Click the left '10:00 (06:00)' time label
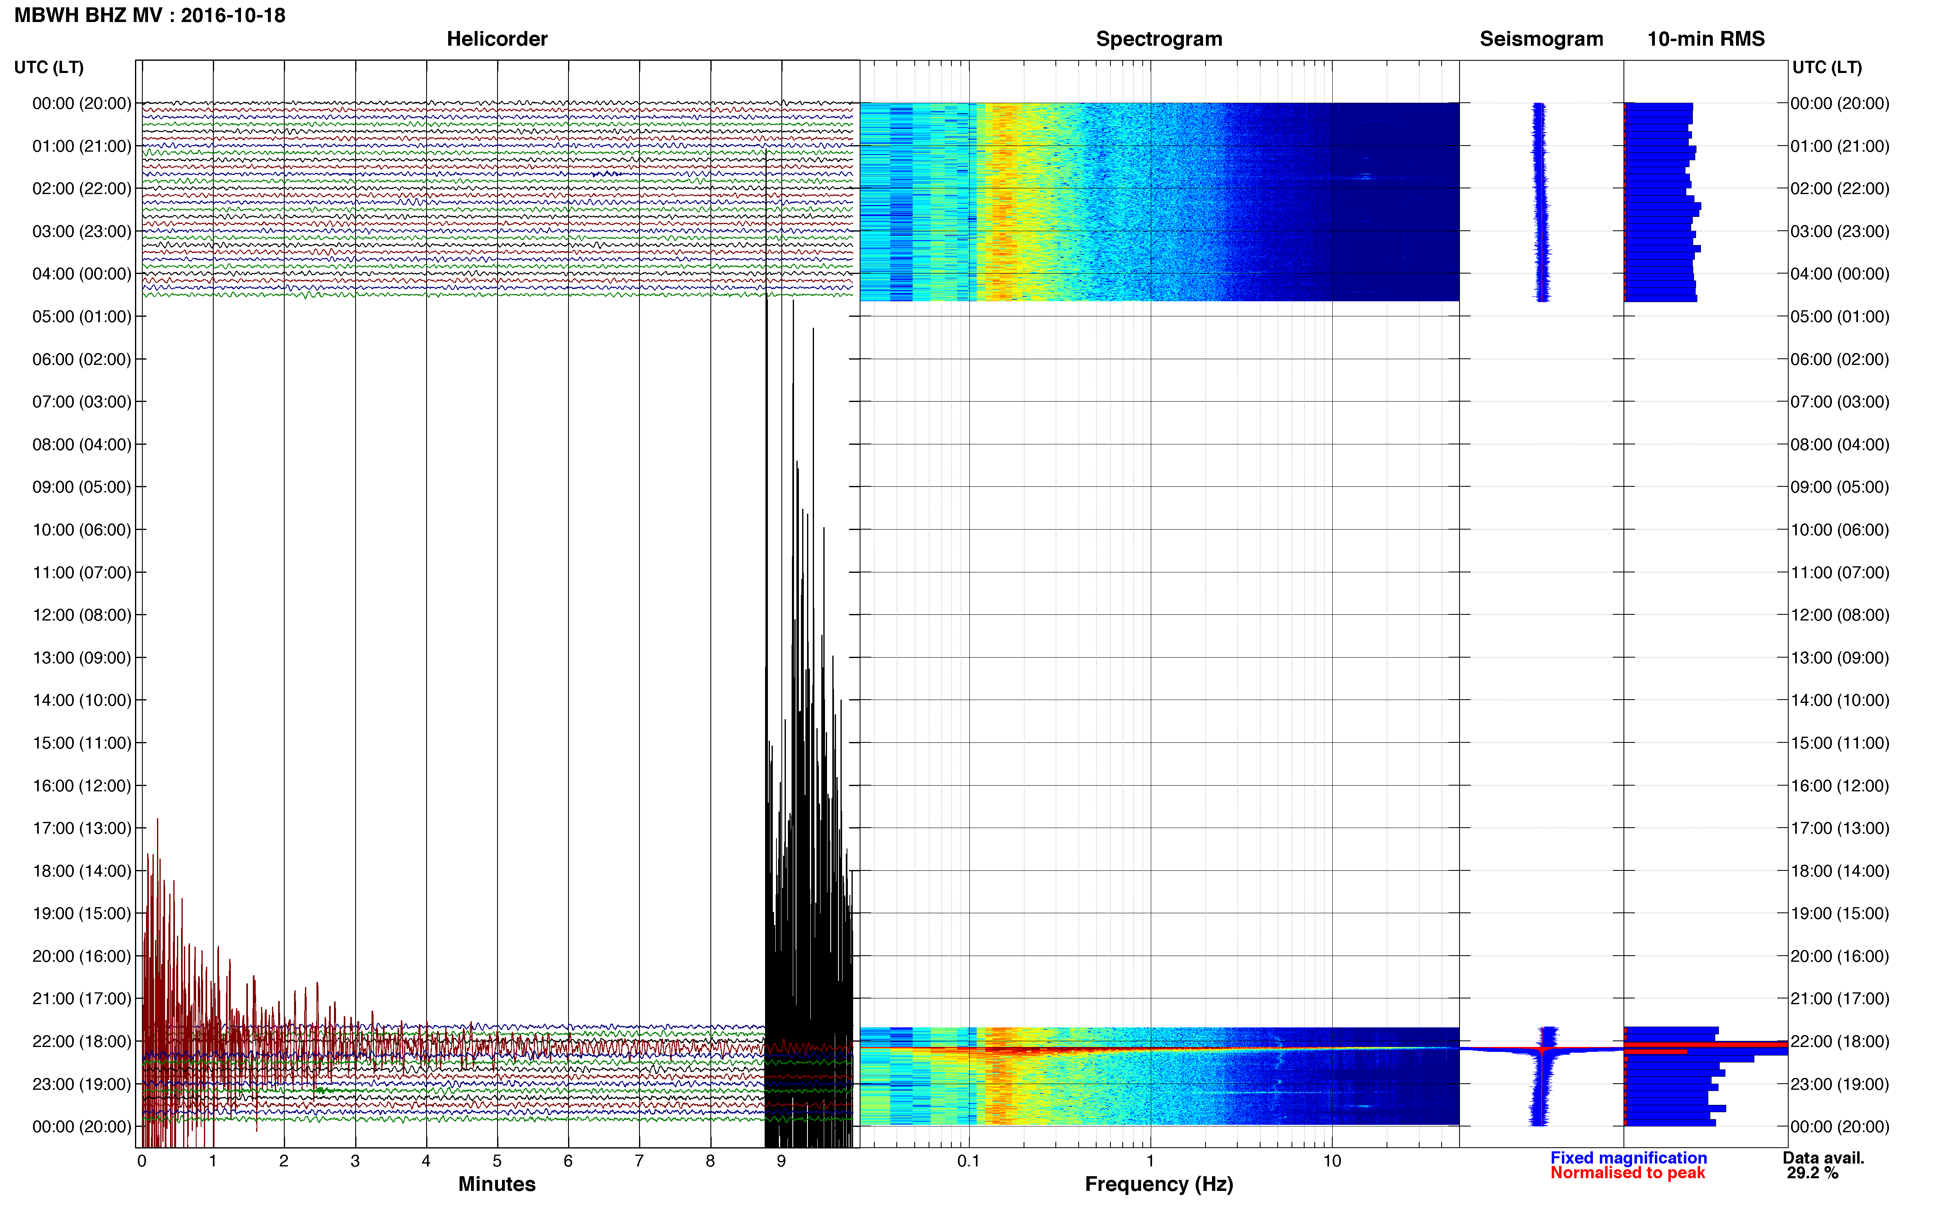The image size is (1933, 1208). click(82, 530)
